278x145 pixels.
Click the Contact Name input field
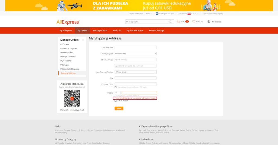click(135, 47)
